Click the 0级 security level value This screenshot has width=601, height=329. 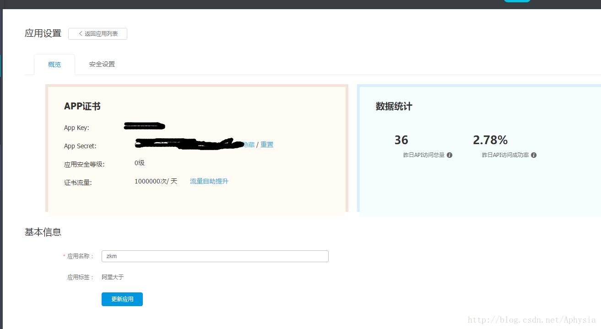coord(140,163)
